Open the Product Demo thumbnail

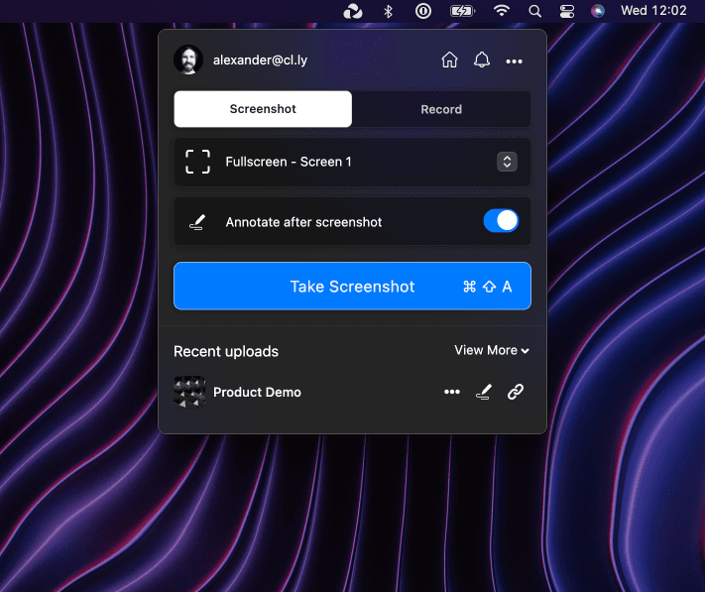(189, 392)
